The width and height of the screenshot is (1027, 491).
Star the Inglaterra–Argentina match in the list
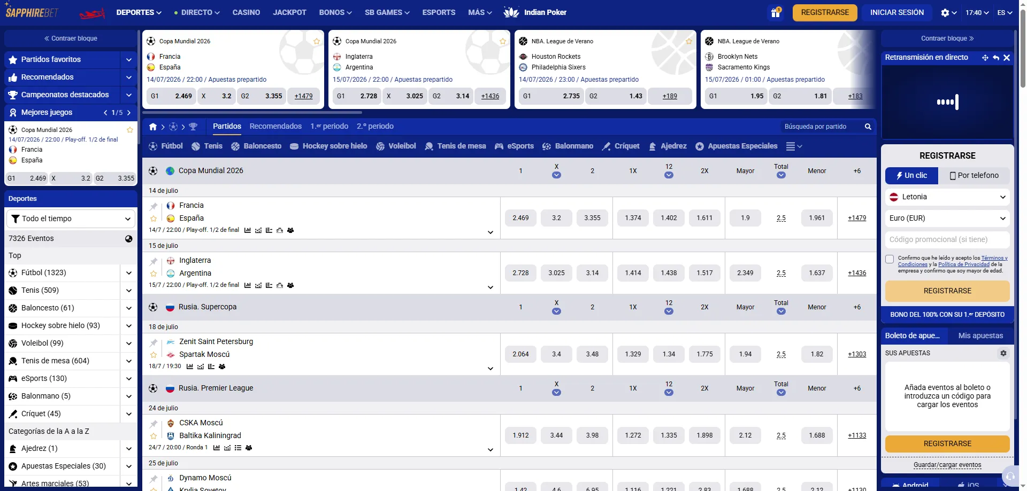point(154,274)
